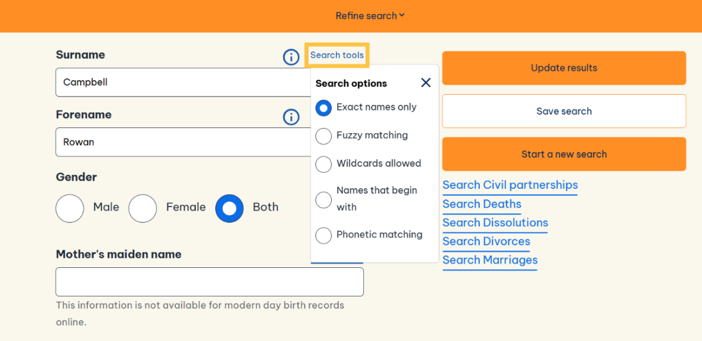Select Names that begin with option

click(x=324, y=199)
